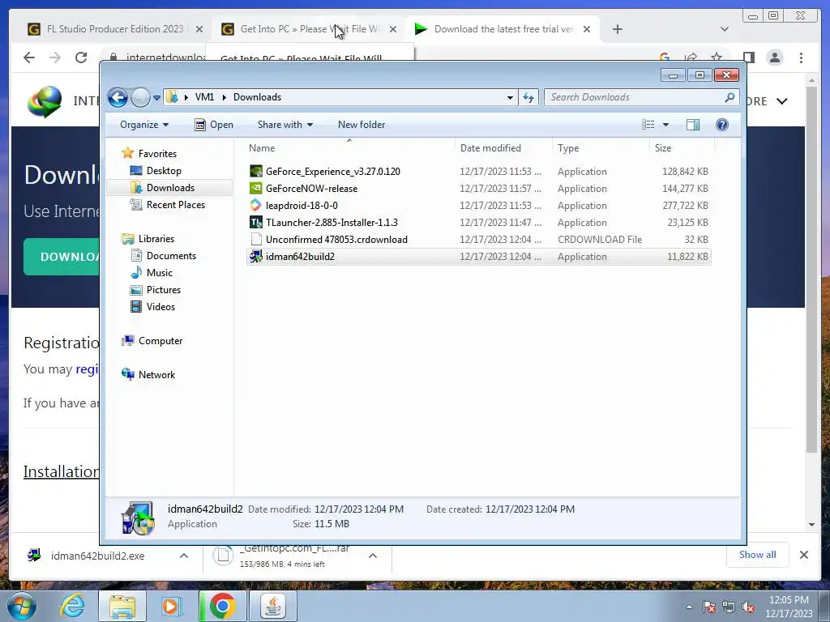Open recent pages dropdown beside Explorer nav arrows
Screen dimensions: 830x622
click(156, 98)
